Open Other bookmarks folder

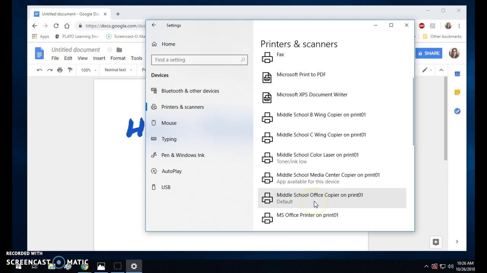coord(442,36)
